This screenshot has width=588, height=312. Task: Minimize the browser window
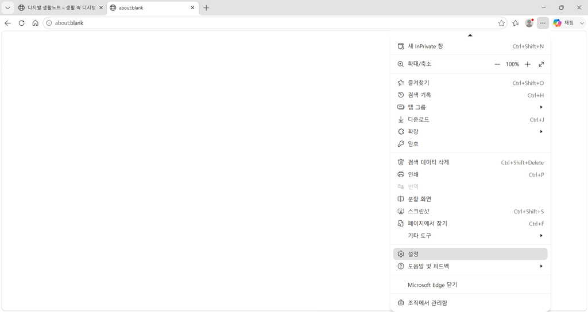tap(544, 7)
